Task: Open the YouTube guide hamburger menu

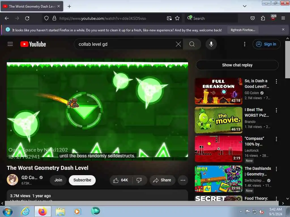Action: tap(10, 44)
